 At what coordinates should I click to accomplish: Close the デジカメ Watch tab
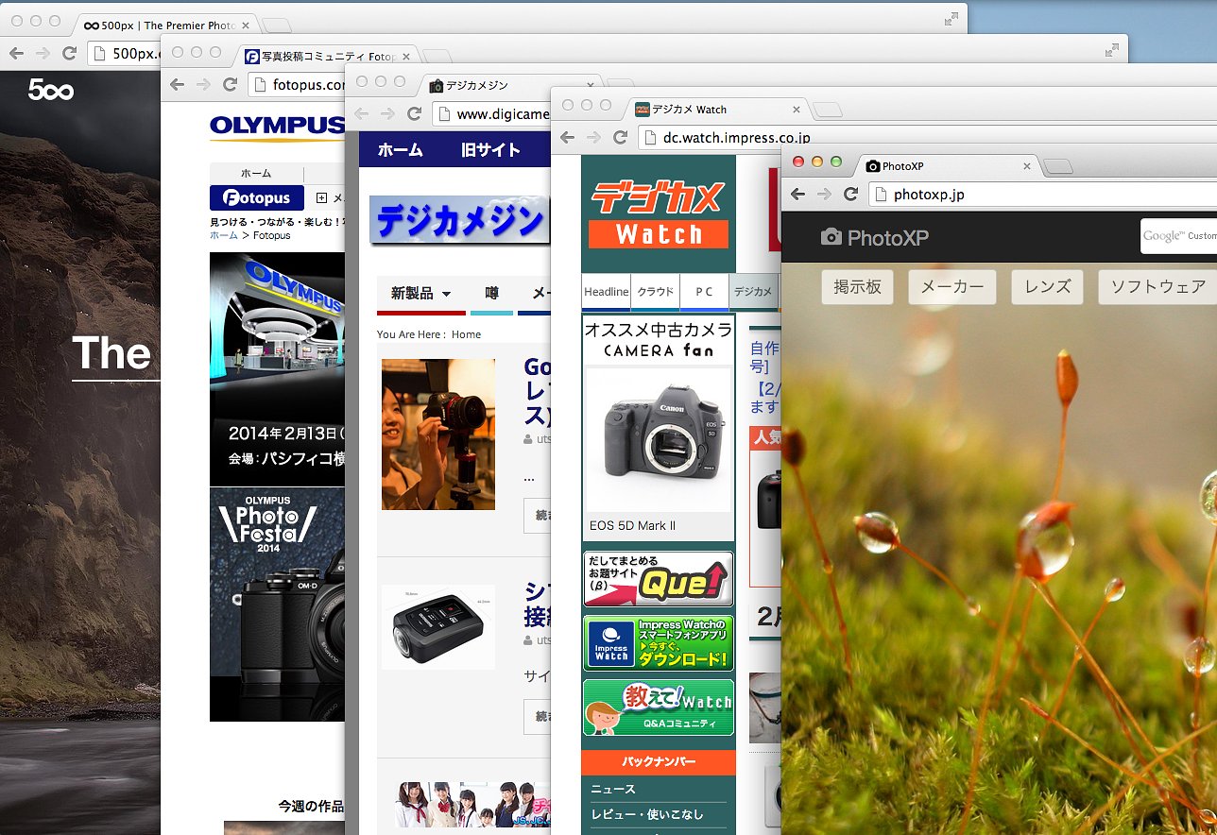point(797,110)
